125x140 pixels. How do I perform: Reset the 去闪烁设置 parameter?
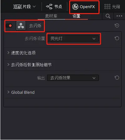click(117, 38)
